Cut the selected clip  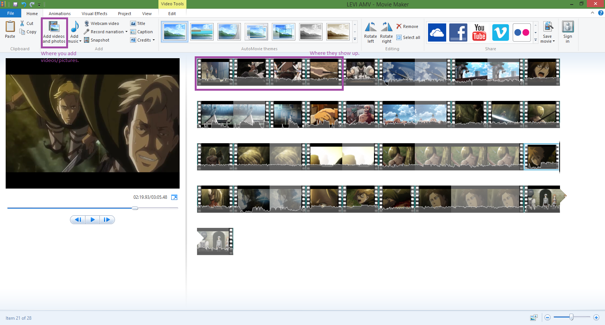coord(27,23)
